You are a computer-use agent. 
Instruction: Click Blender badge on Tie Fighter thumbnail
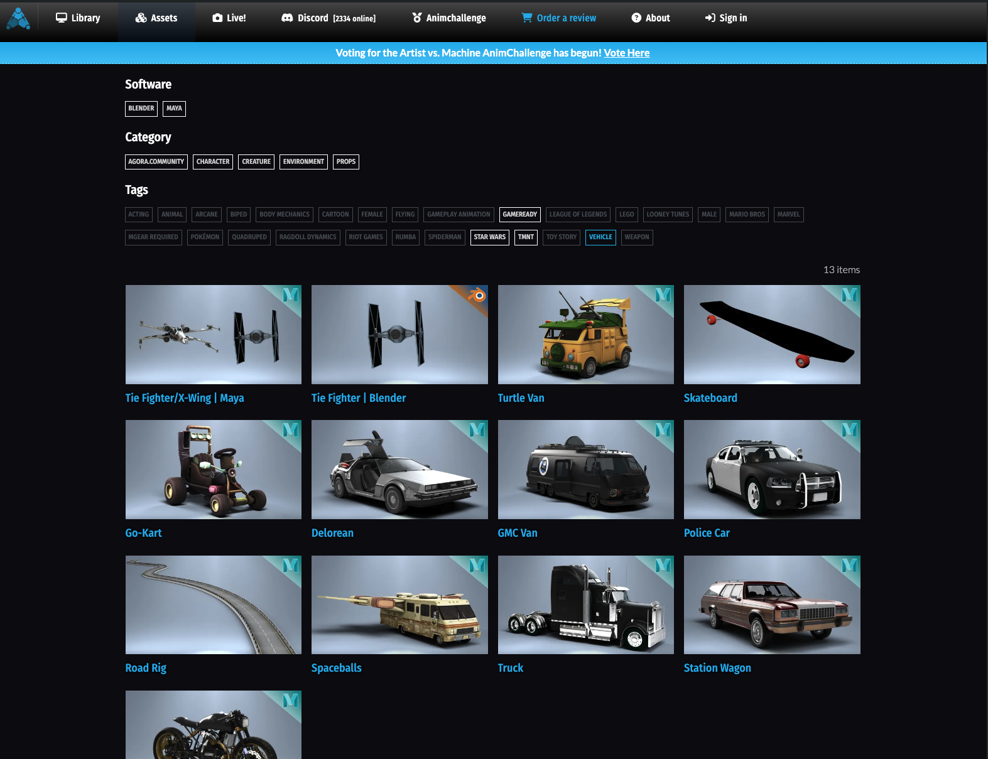(477, 294)
